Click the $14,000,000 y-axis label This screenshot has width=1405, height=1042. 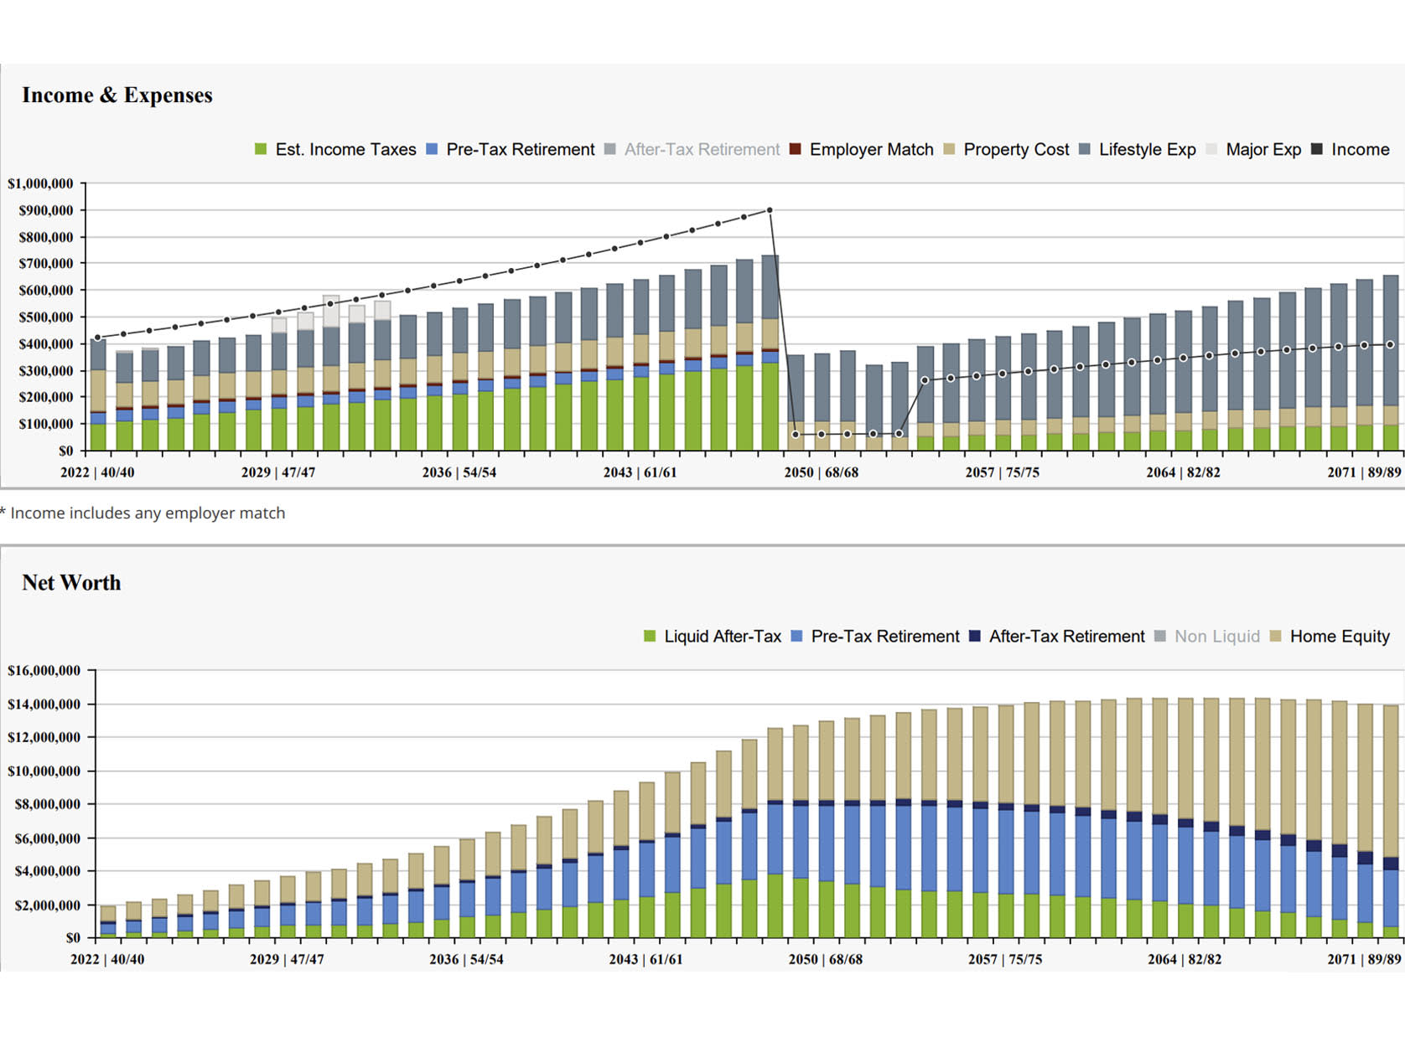point(44,704)
